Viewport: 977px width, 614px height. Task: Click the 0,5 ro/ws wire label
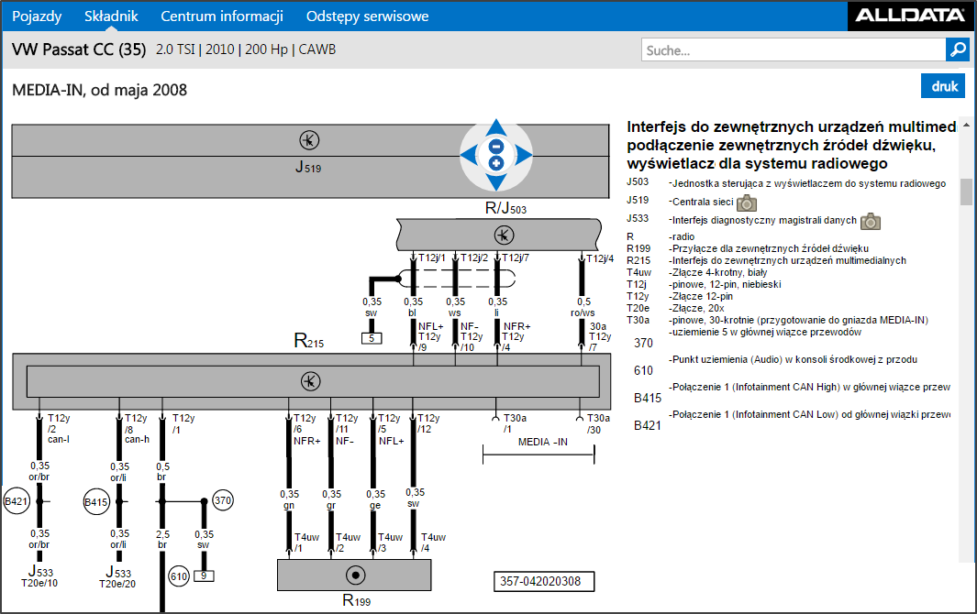(583, 307)
